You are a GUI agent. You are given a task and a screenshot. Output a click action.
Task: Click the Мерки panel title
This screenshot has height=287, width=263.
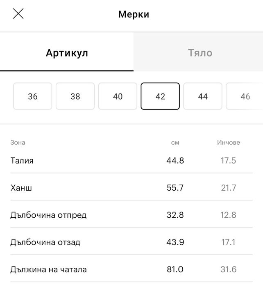click(x=134, y=15)
